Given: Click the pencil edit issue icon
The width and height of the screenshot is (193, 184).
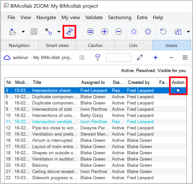Looking at the screenshot, I should pyautogui.click(x=140, y=57).
